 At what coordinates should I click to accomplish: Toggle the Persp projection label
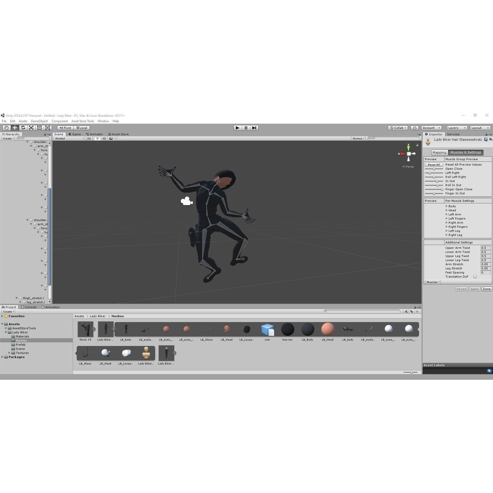click(x=409, y=167)
